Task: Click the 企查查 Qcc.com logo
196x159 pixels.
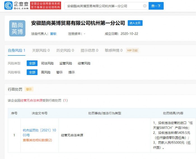Action: click(16, 6)
